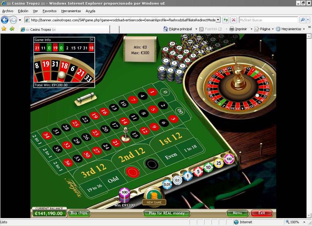Screen dimensions: 312x226
Task: Open the Herramientas menu in menu bar
Action: tap(71, 11)
